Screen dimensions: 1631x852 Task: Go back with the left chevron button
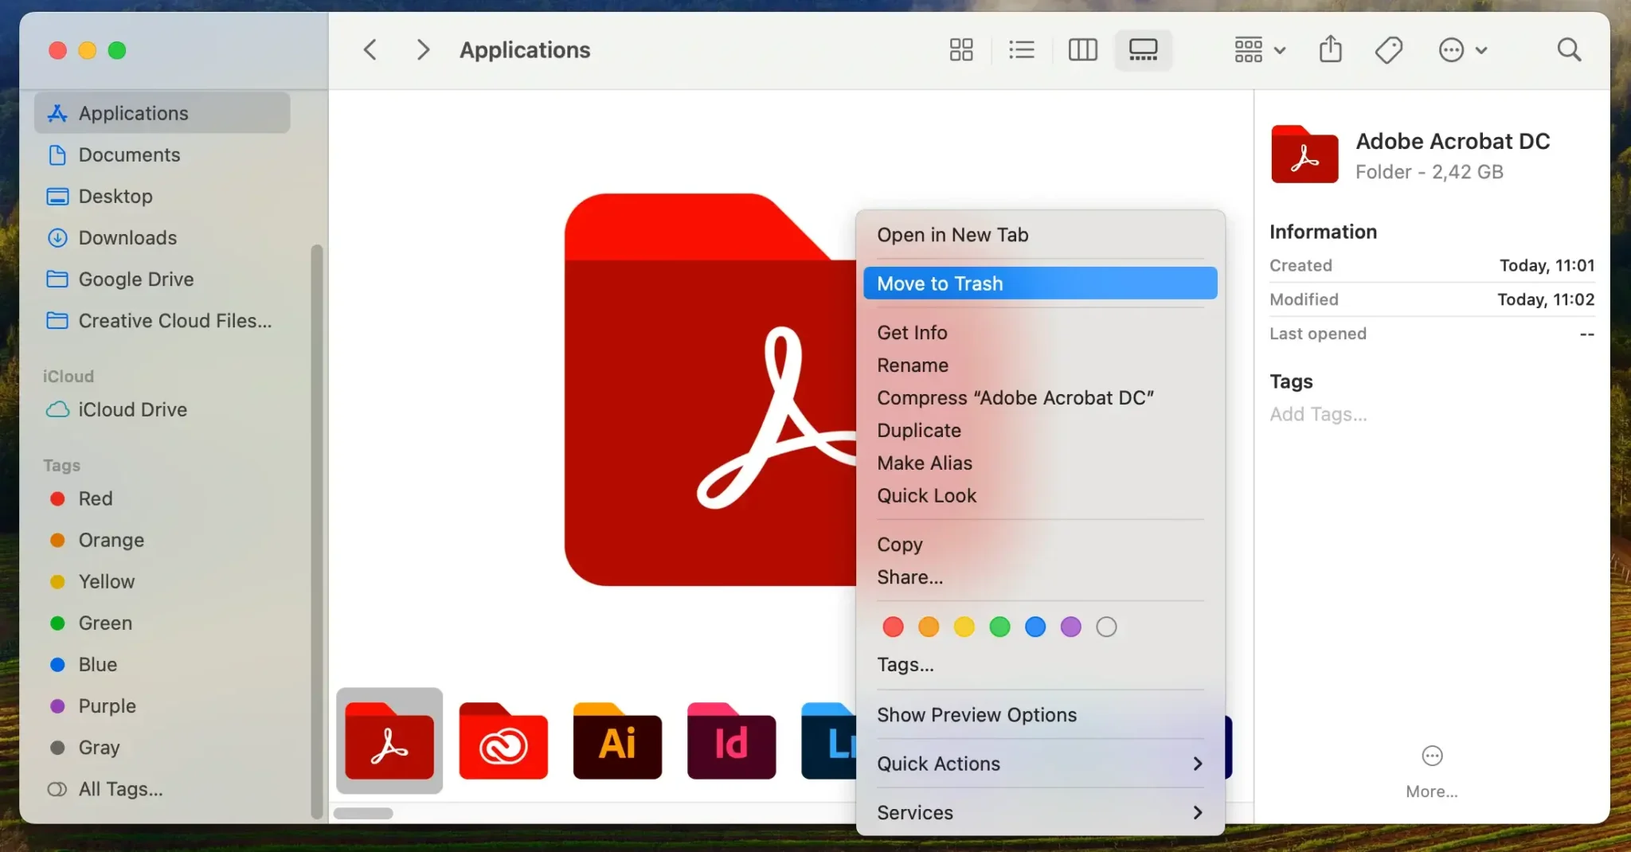click(370, 50)
